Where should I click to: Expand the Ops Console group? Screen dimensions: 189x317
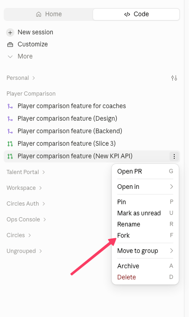coord(26,220)
